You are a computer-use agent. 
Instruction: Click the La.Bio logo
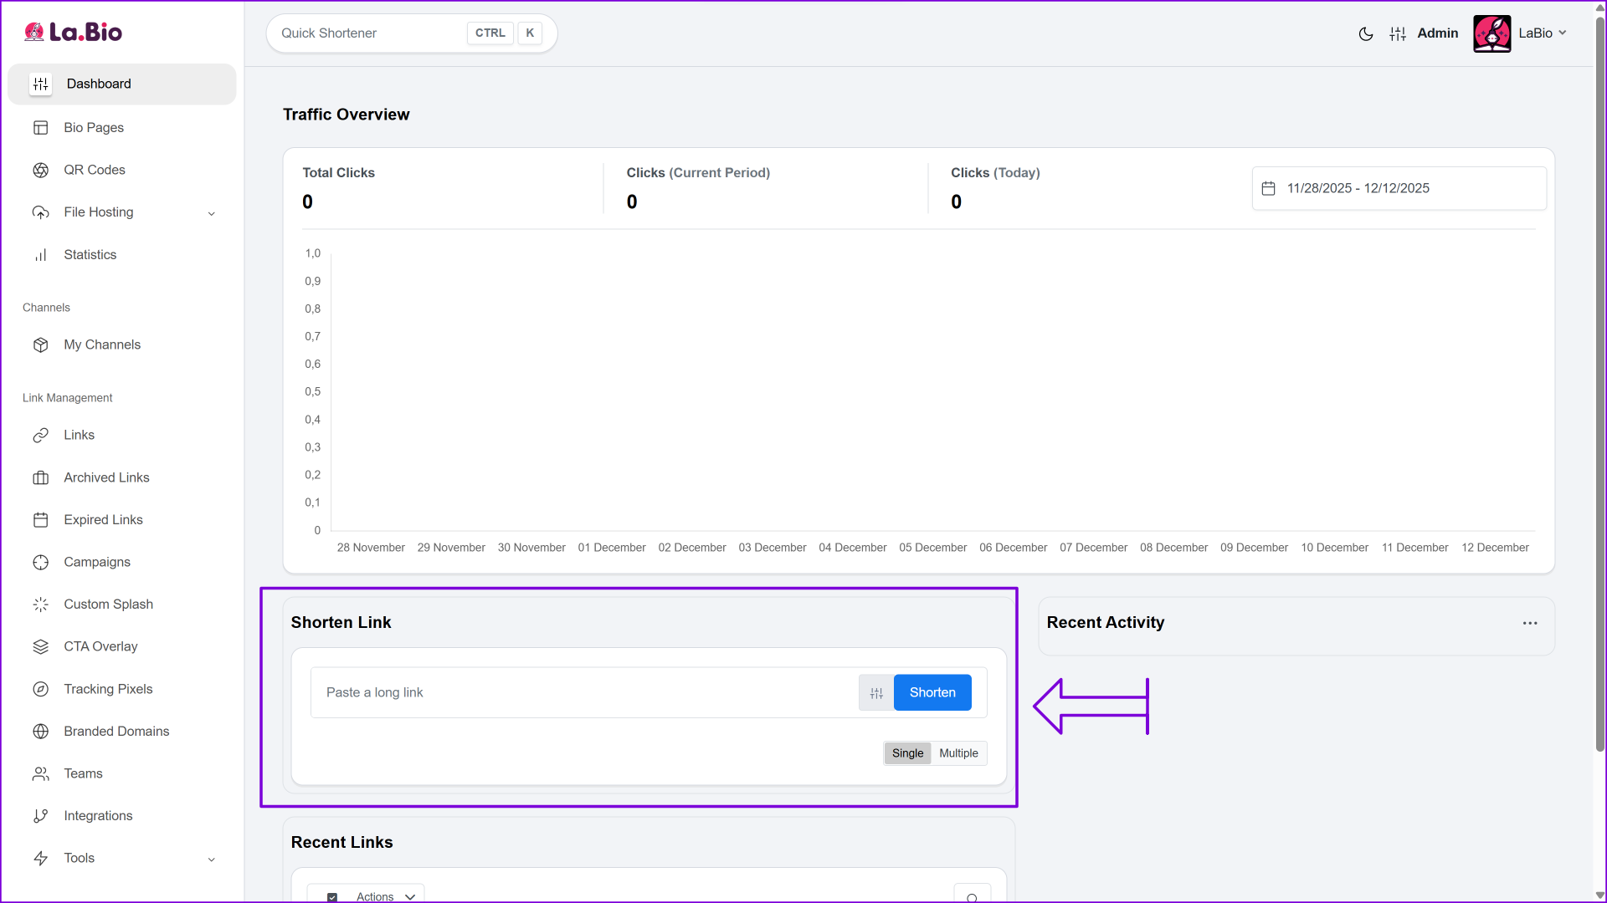point(74,33)
